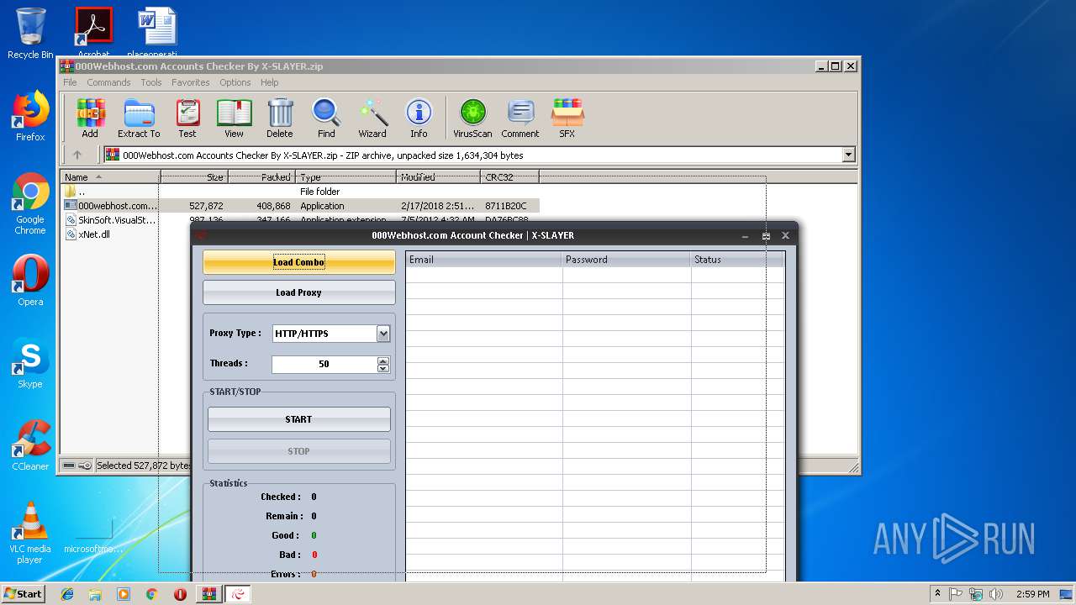Launch CCleaner from desktop
1076x605 pixels.
(x=30, y=445)
